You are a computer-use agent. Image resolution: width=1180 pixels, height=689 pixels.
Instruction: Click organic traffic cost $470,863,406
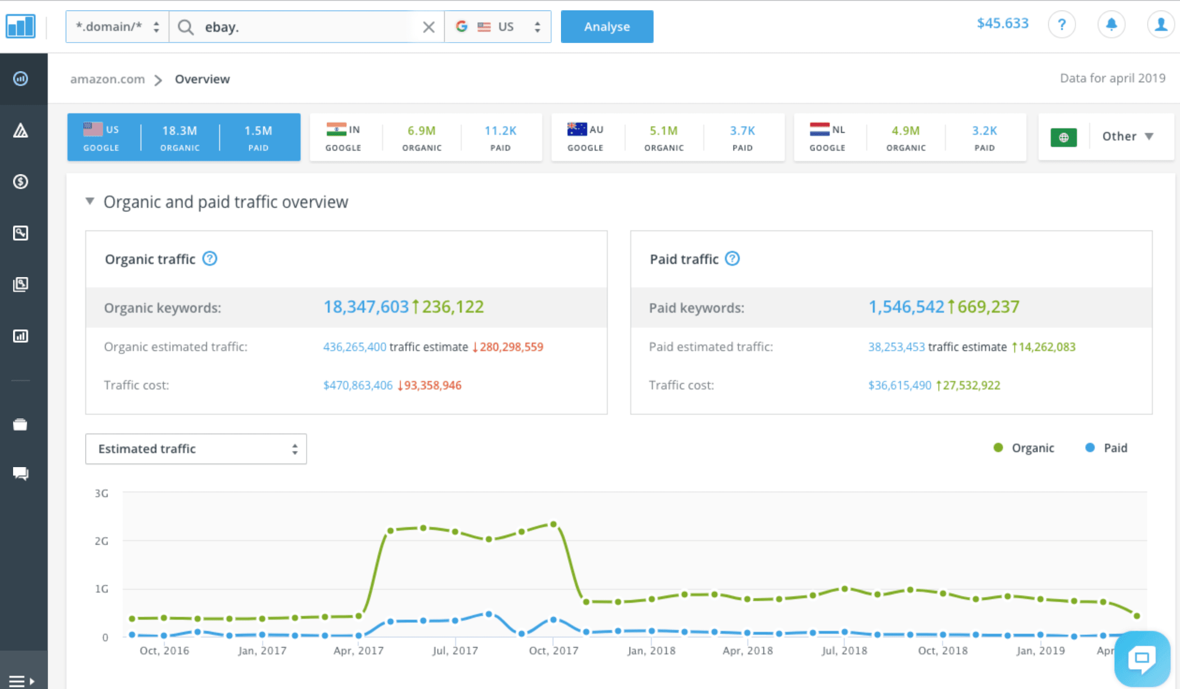[x=358, y=385]
